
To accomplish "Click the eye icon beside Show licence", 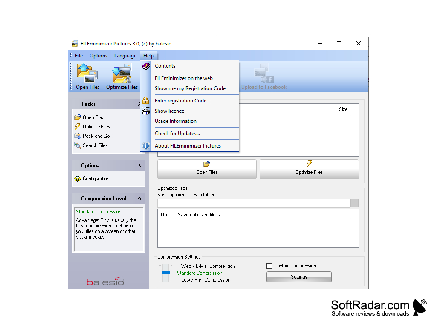I will (146, 111).
